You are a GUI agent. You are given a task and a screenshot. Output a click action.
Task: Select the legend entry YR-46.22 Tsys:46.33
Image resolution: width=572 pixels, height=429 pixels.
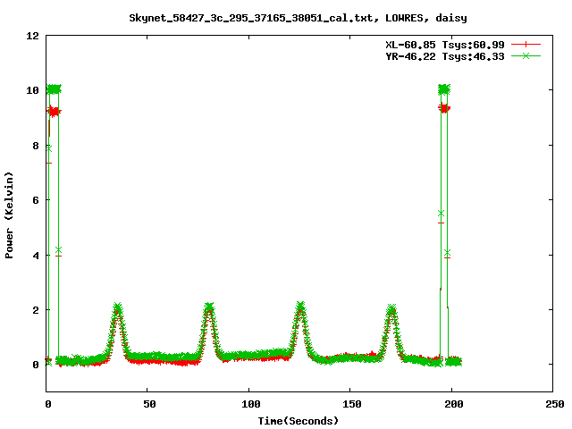click(445, 56)
